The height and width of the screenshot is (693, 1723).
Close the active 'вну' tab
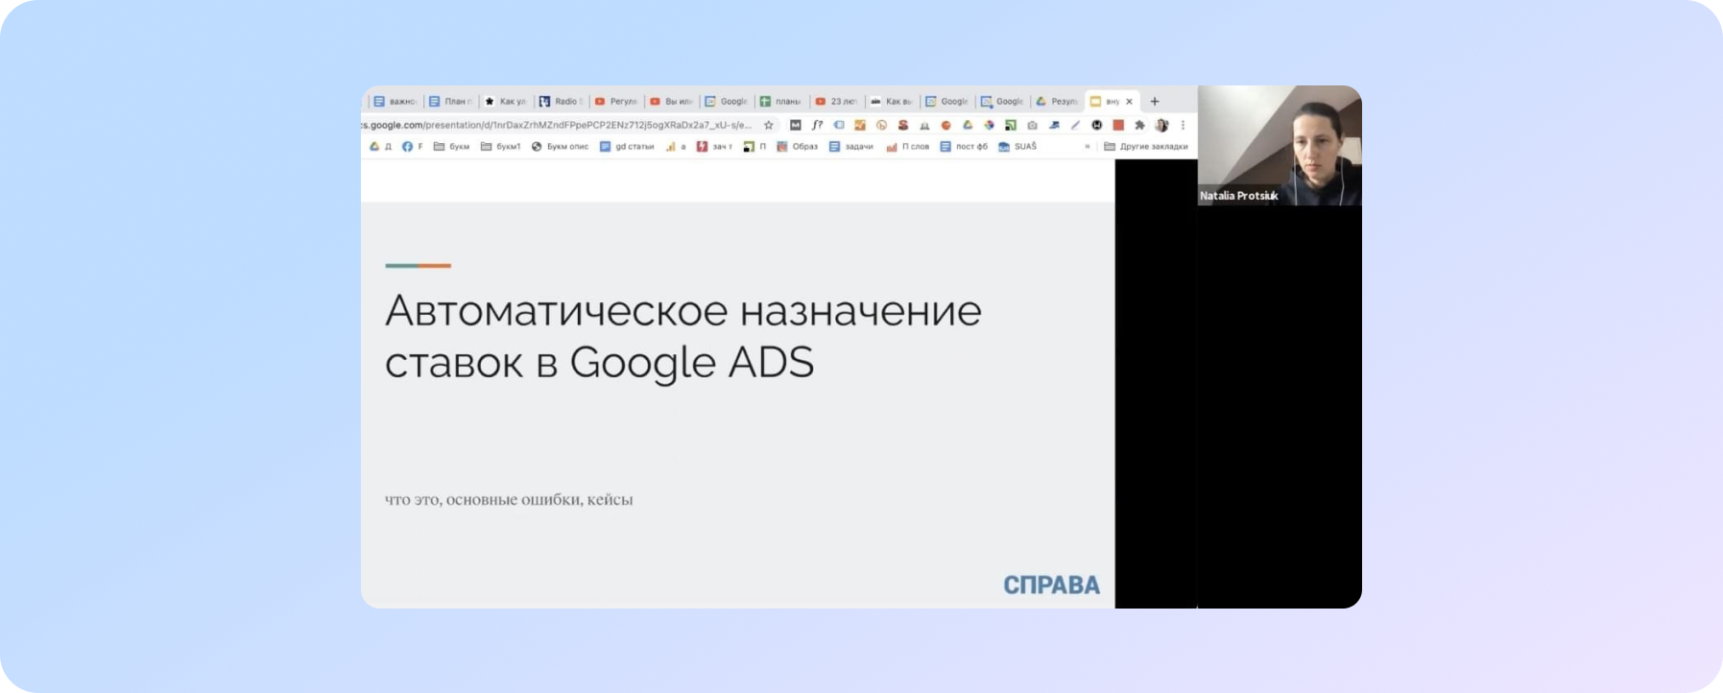1129,101
